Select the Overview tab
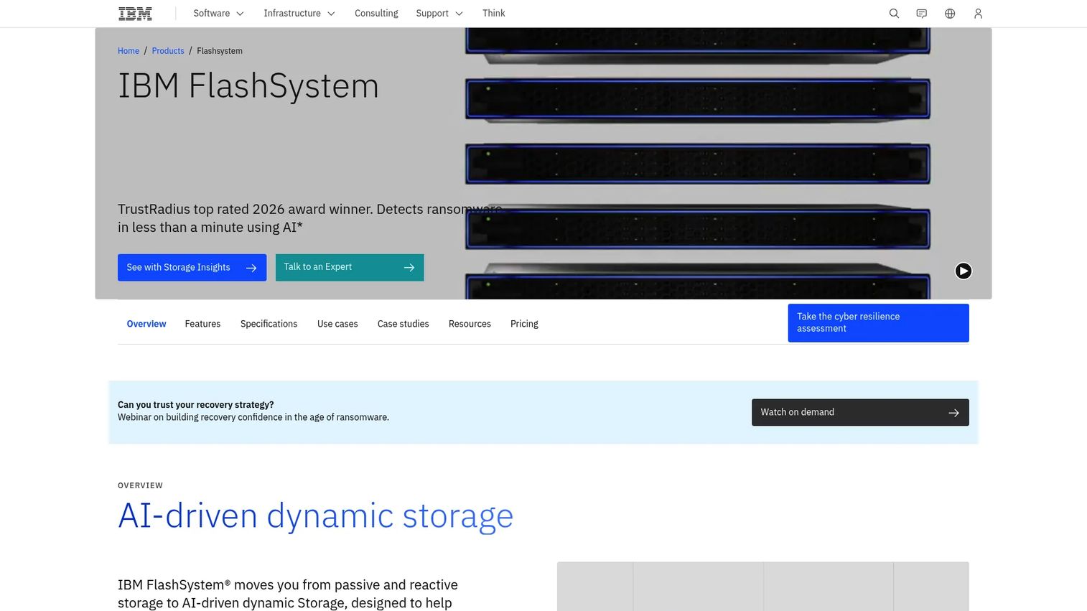Image resolution: width=1087 pixels, height=611 pixels. (146, 324)
